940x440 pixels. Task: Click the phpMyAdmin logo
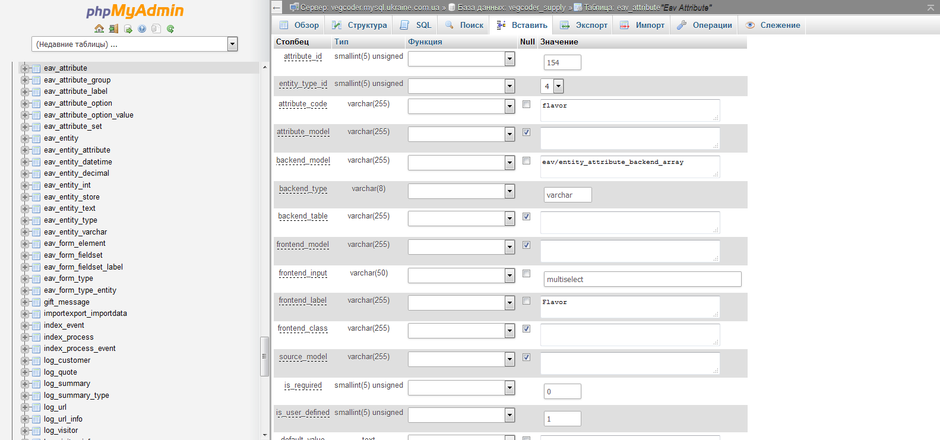(135, 11)
